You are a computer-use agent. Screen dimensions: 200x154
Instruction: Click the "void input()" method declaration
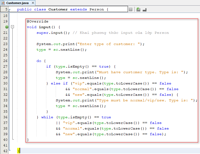point(41,27)
